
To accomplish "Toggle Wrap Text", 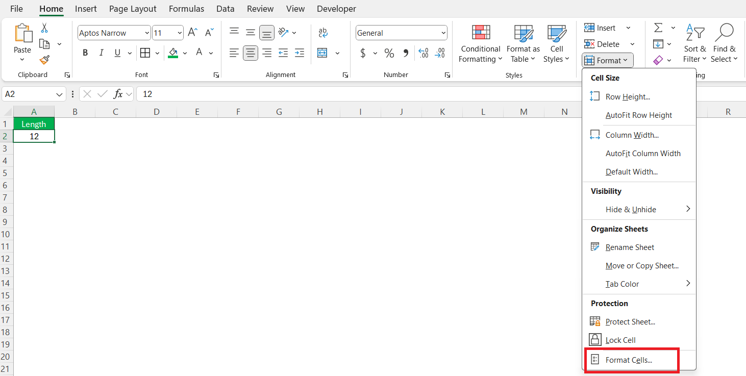I will click(323, 33).
